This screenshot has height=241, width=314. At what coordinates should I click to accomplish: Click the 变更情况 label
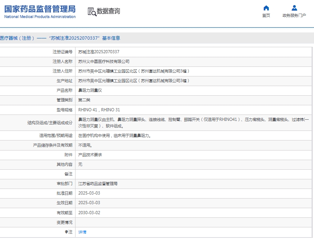pyautogui.click(x=64, y=223)
